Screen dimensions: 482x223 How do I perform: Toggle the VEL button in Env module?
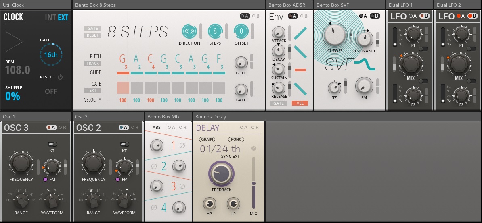[300, 103]
